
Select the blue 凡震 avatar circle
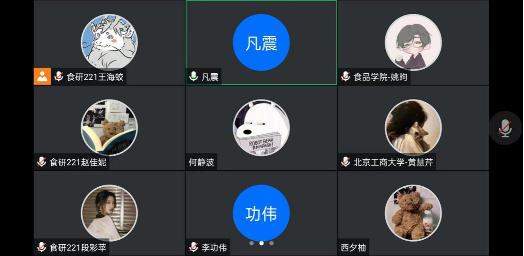(262, 43)
